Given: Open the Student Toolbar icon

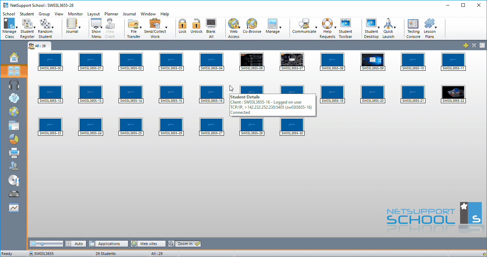Looking at the screenshot, I should [x=345, y=28].
